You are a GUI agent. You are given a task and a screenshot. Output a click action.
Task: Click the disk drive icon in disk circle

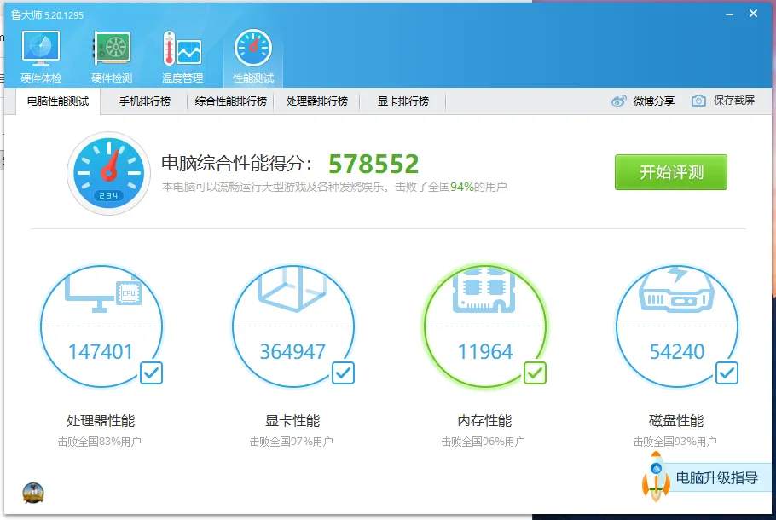point(676,290)
